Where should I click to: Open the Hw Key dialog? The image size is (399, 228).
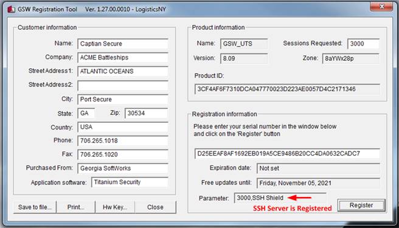pos(115,207)
